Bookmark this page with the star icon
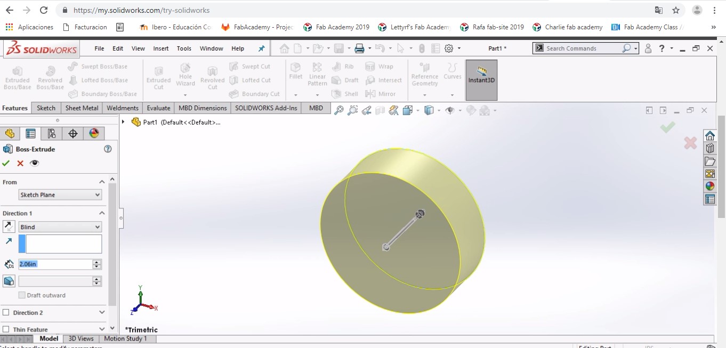Viewport: 726px width, 348px height. [676, 10]
